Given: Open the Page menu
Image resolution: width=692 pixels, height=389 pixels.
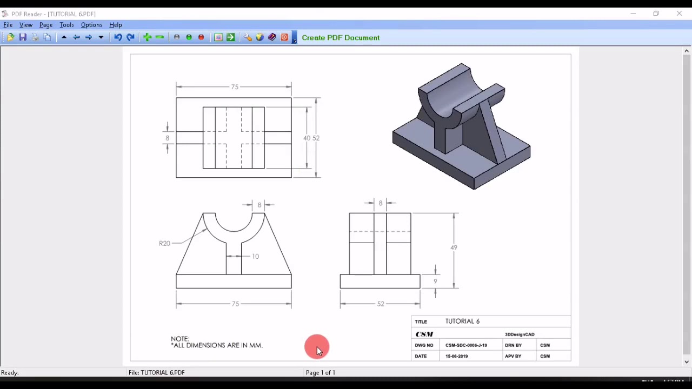Looking at the screenshot, I should [x=46, y=25].
